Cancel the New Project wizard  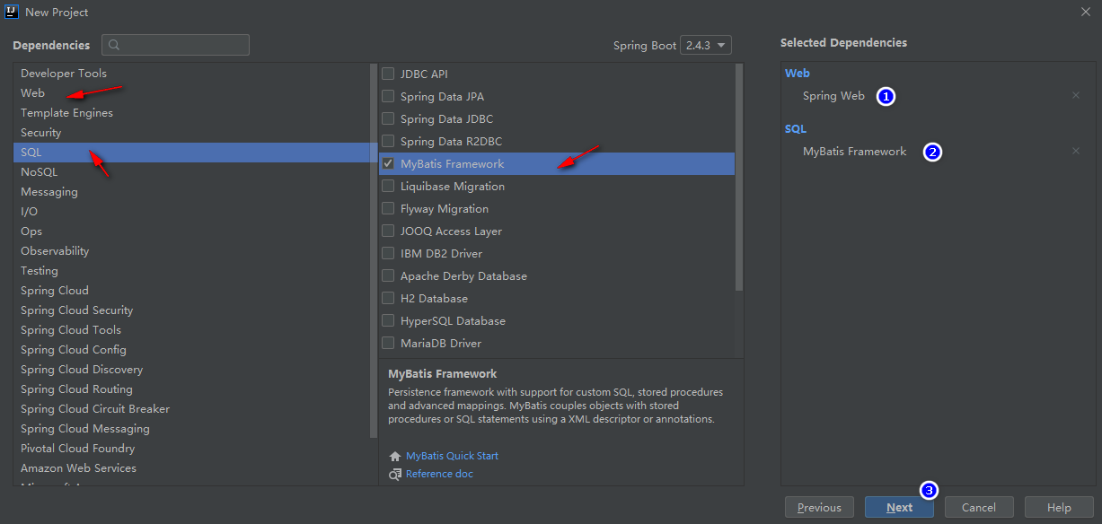[x=979, y=507]
